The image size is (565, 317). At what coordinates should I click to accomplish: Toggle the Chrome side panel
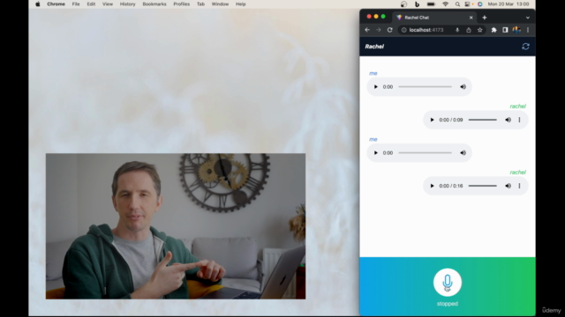[x=505, y=30]
